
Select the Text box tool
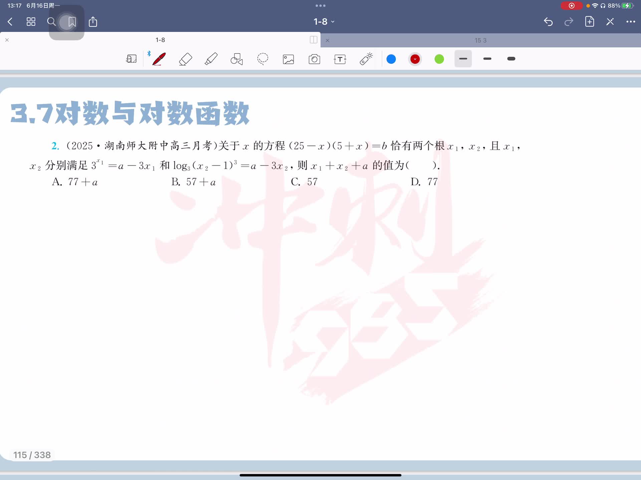click(340, 59)
